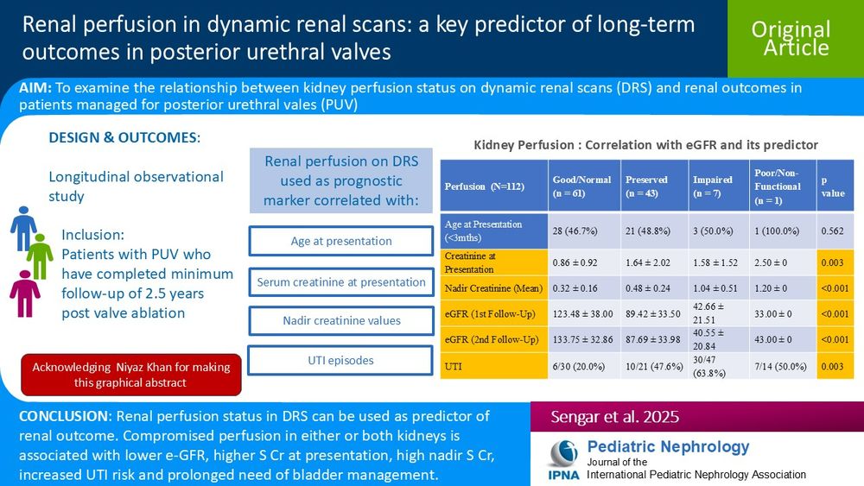Screen dimensions: 864x486
Task: Click the green Original Article badge
Action: [796, 39]
